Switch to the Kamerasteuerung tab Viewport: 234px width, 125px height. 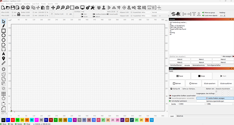(x=198, y=65)
